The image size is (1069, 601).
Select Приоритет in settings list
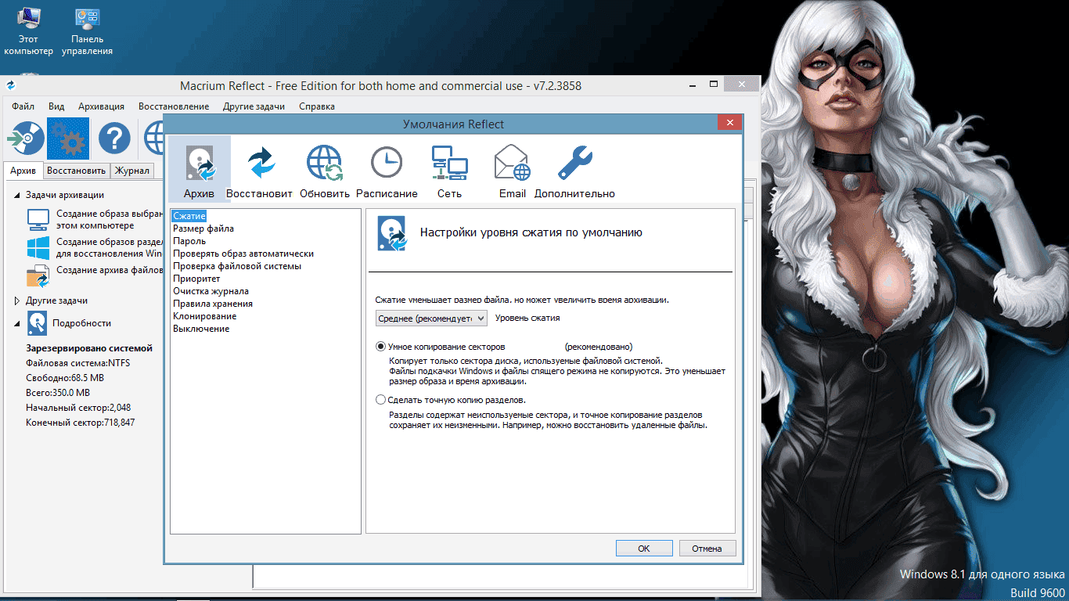[x=196, y=279]
